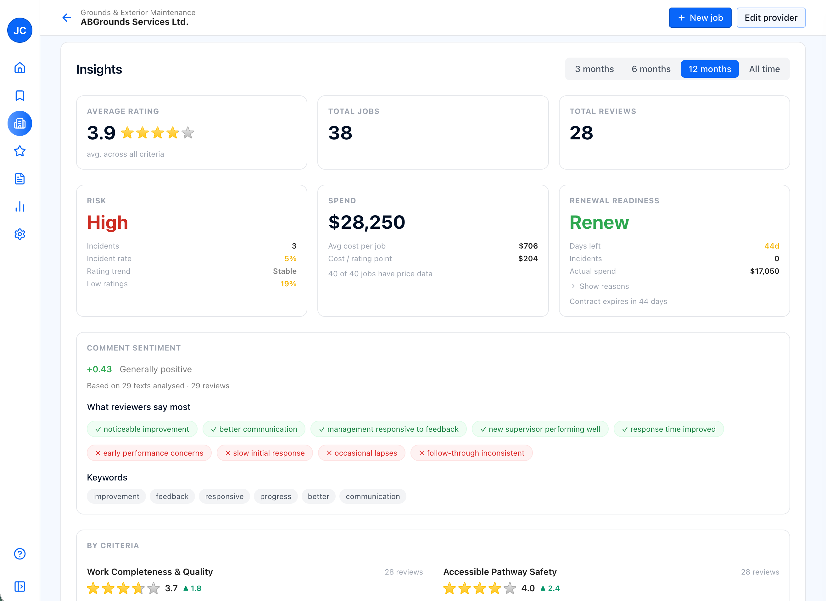
Task: Select the providers building icon in the sidebar
Action: [x=20, y=123]
